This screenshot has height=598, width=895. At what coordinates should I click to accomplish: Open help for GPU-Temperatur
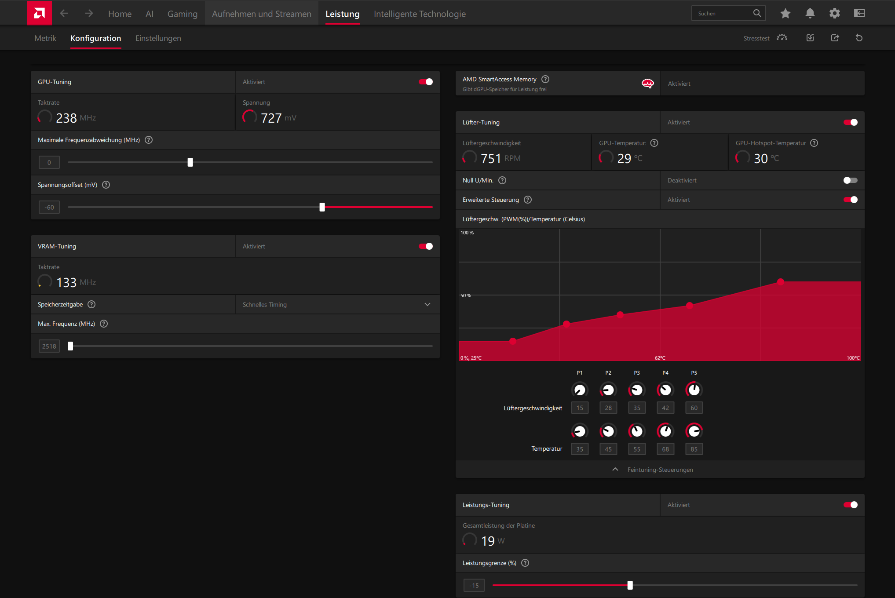pos(654,143)
